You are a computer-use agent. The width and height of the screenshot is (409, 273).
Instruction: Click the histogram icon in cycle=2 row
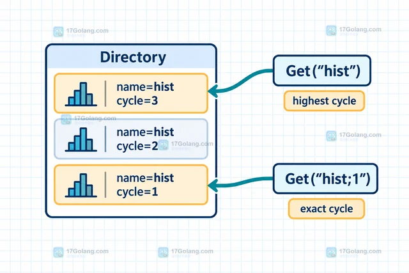(x=81, y=139)
